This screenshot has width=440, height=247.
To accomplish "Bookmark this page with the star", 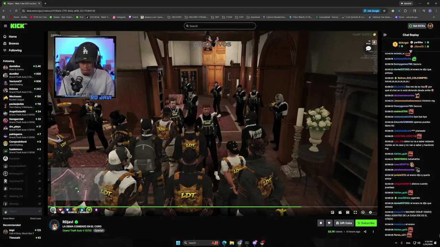I will [384, 11].
